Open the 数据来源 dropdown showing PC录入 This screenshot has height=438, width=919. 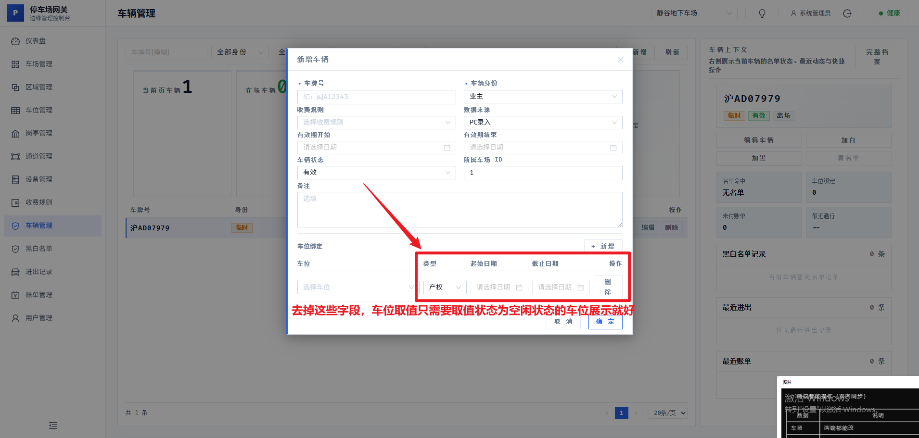coord(542,123)
